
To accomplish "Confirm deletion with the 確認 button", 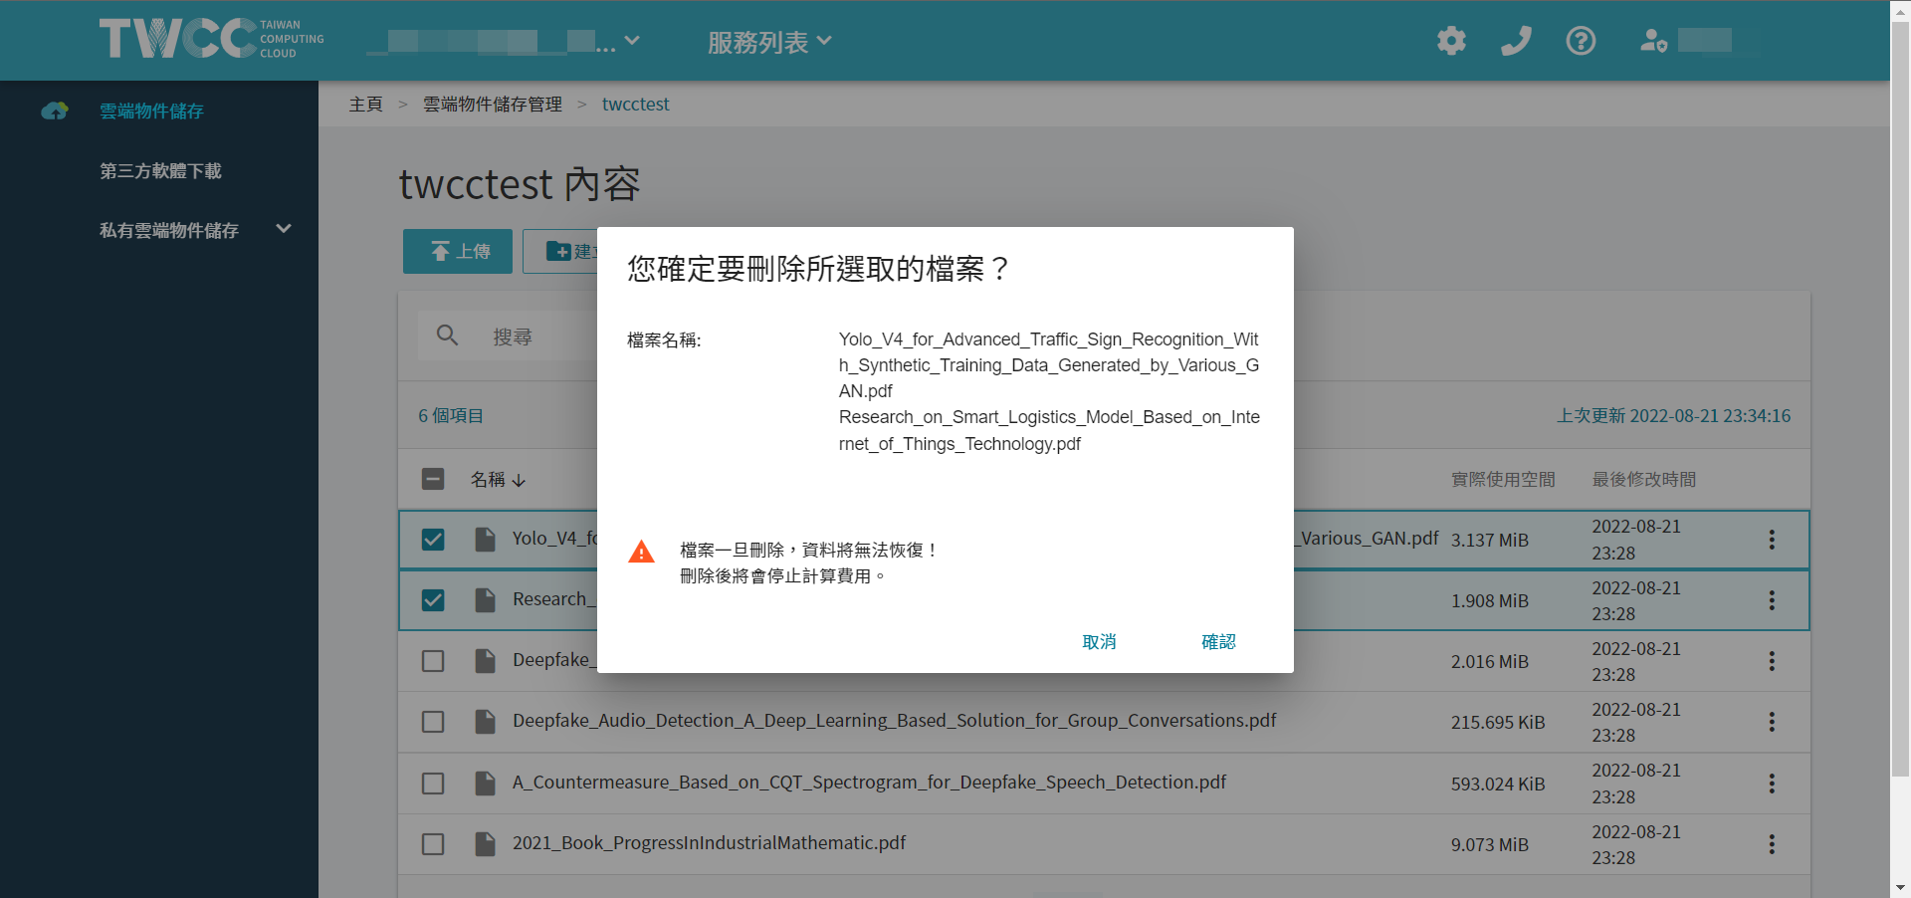I will (1218, 641).
